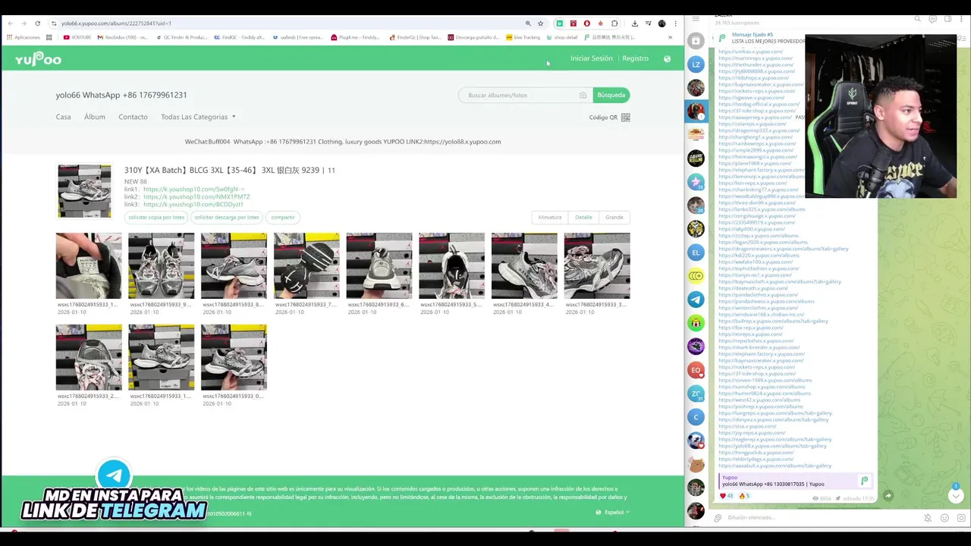Click Telegram attach paperclip icon

(718, 518)
